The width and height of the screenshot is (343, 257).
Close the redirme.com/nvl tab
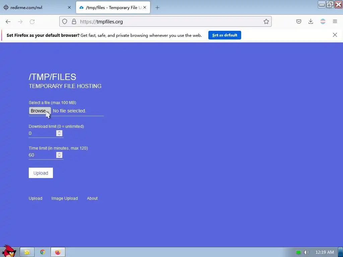coord(69,7)
